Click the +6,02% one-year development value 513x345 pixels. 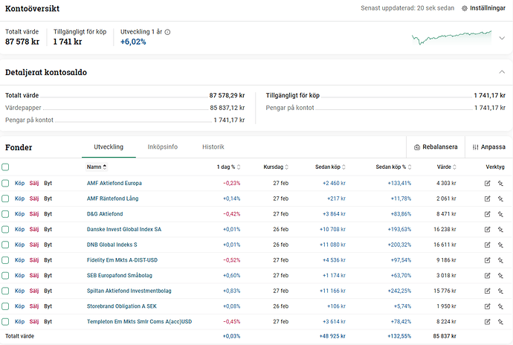click(x=133, y=42)
